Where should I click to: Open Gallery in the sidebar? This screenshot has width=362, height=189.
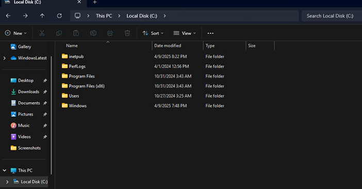[x=24, y=47]
